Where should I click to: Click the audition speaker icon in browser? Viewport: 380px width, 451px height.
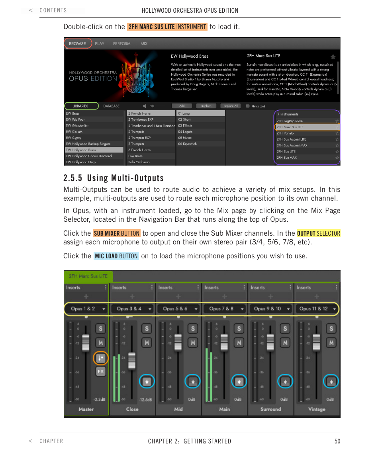(145, 106)
